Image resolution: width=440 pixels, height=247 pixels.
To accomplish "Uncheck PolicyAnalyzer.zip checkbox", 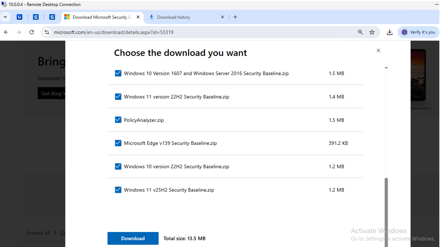I will (x=118, y=120).
